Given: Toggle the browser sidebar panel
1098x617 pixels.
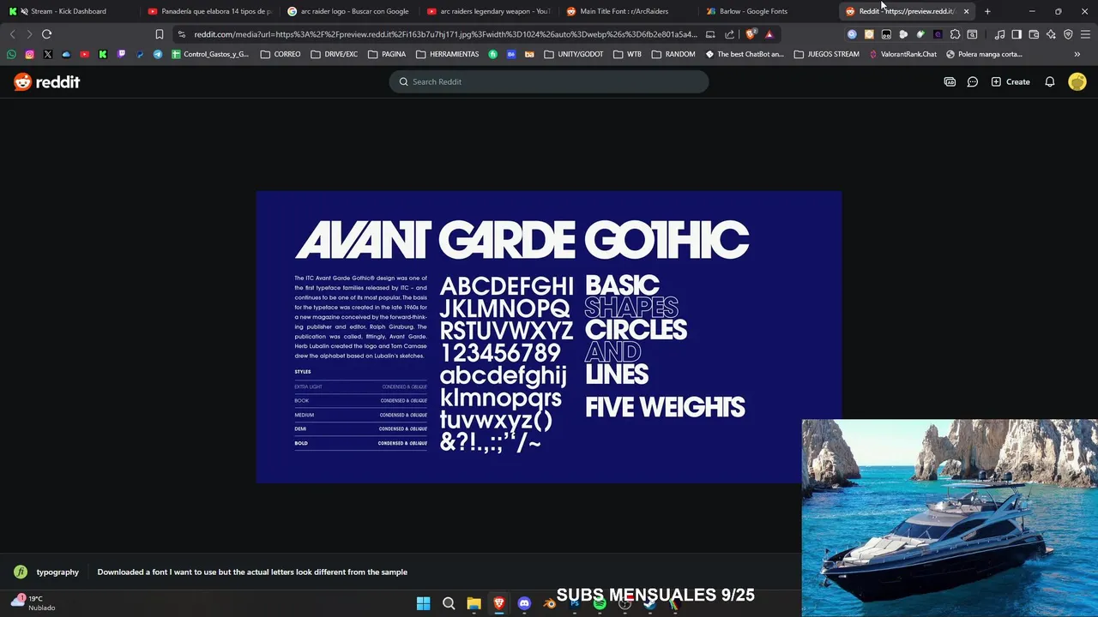Looking at the screenshot, I should tap(1017, 34).
